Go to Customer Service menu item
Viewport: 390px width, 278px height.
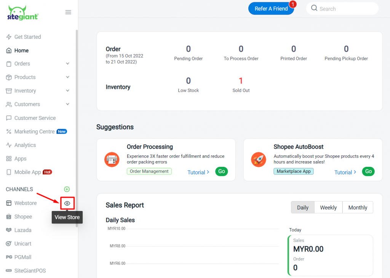pyautogui.click(x=35, y=118)
